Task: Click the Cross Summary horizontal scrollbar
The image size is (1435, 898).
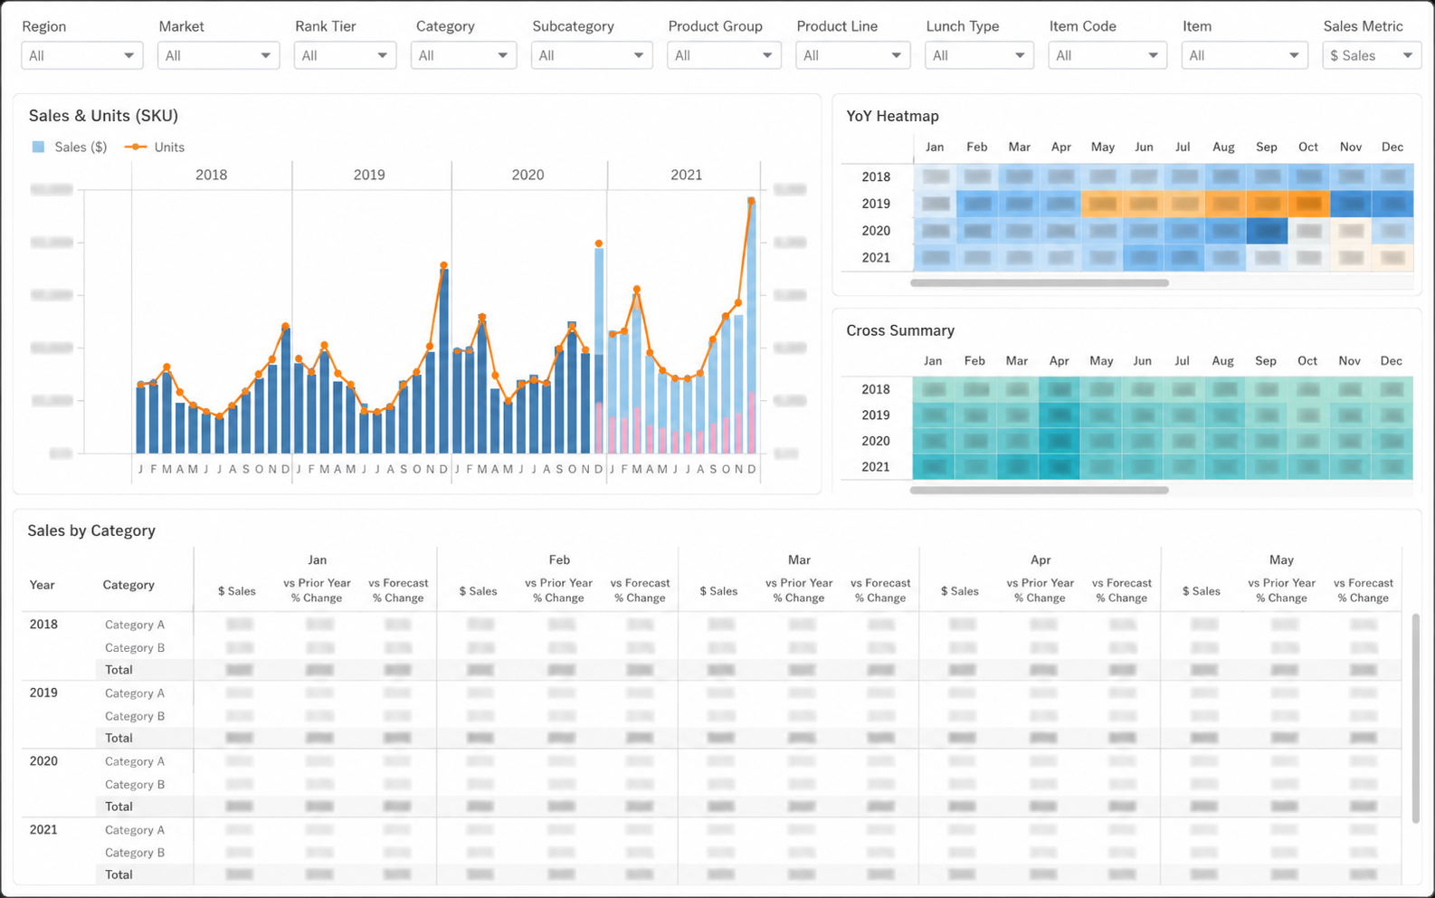Action: coord(1040,490)
